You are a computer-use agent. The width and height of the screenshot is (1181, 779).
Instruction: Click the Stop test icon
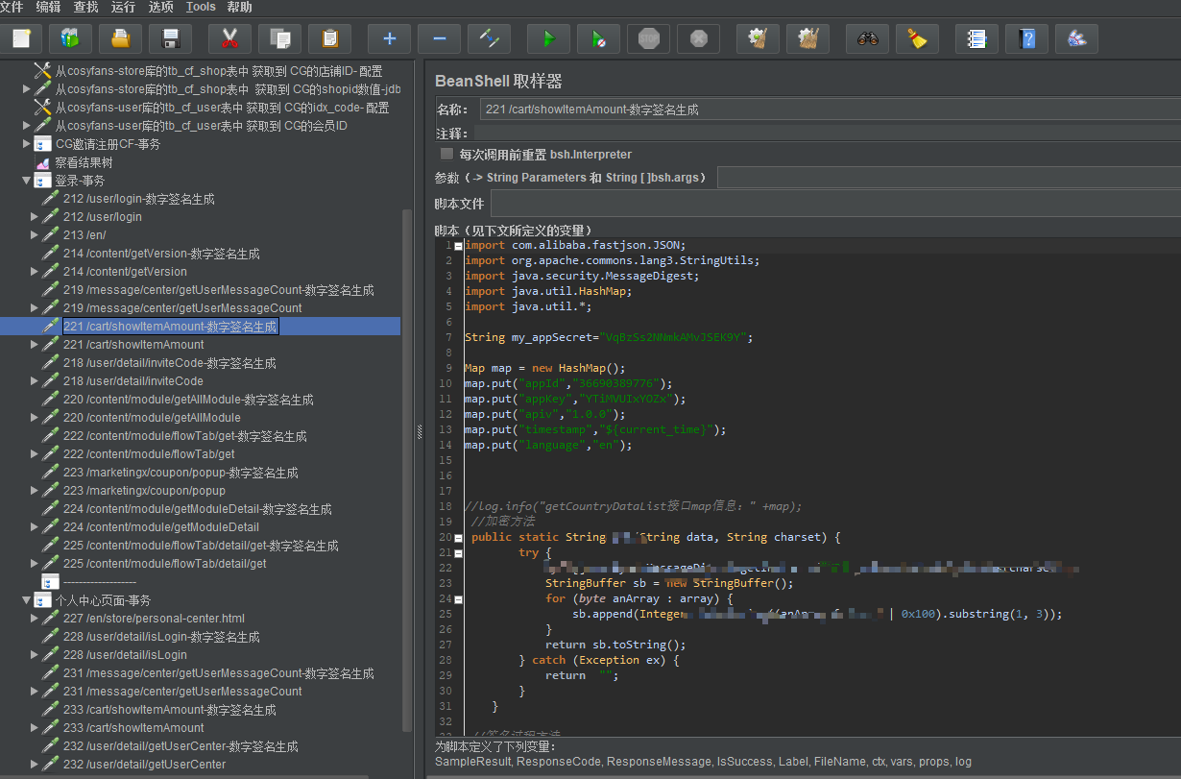649,38
